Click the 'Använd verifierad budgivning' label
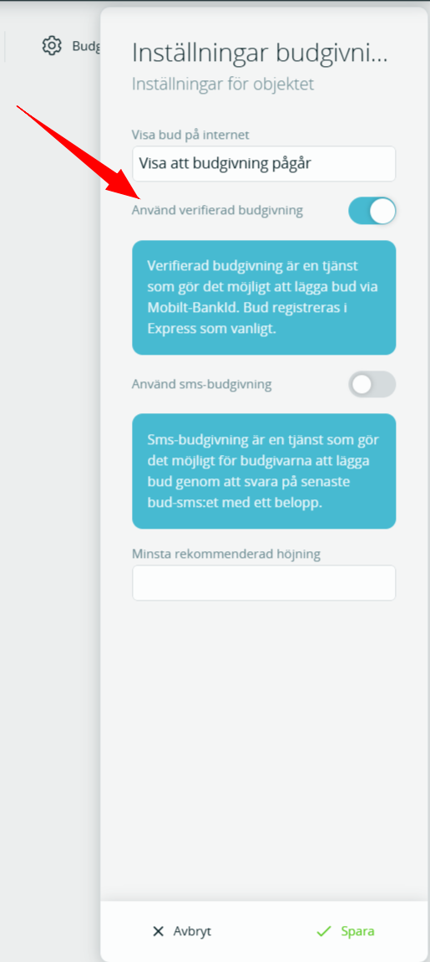This screenshot has height=962, width=430. [x=217, y=211]
